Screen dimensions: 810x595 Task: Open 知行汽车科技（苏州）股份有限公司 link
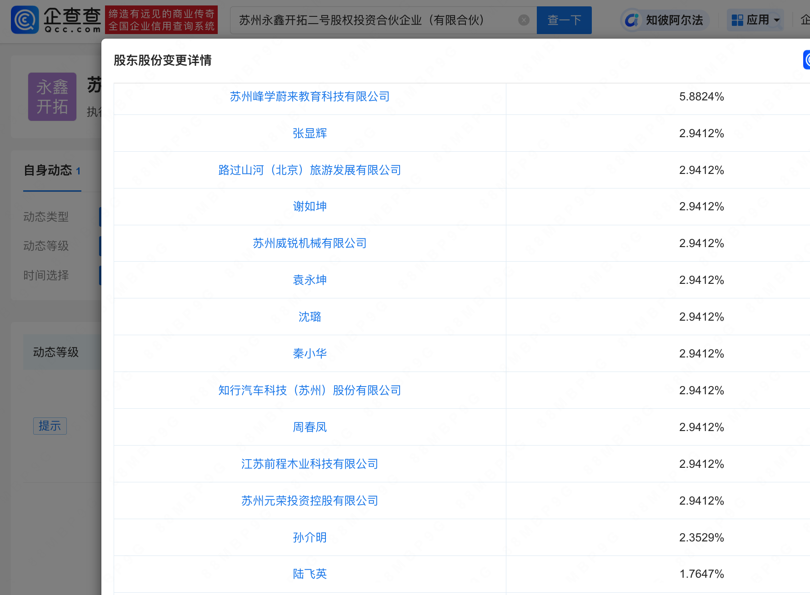click(x=310, y=391)
